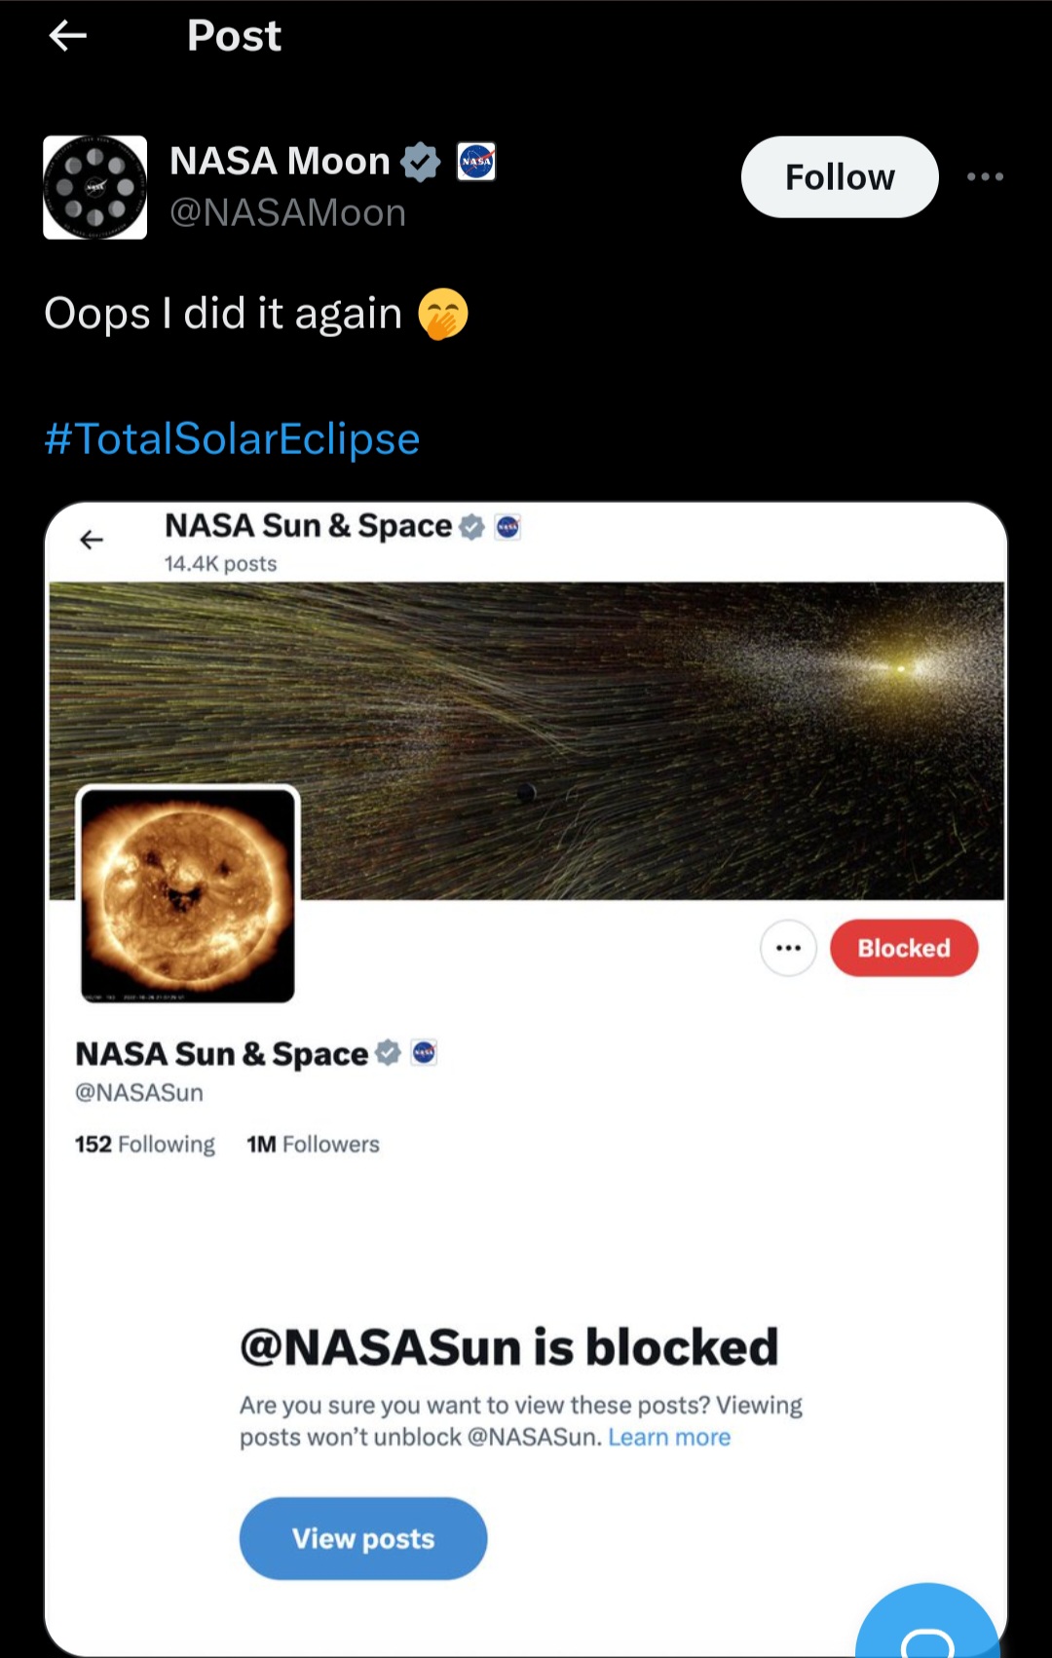Click the Learn more link

pos(669,1438)
